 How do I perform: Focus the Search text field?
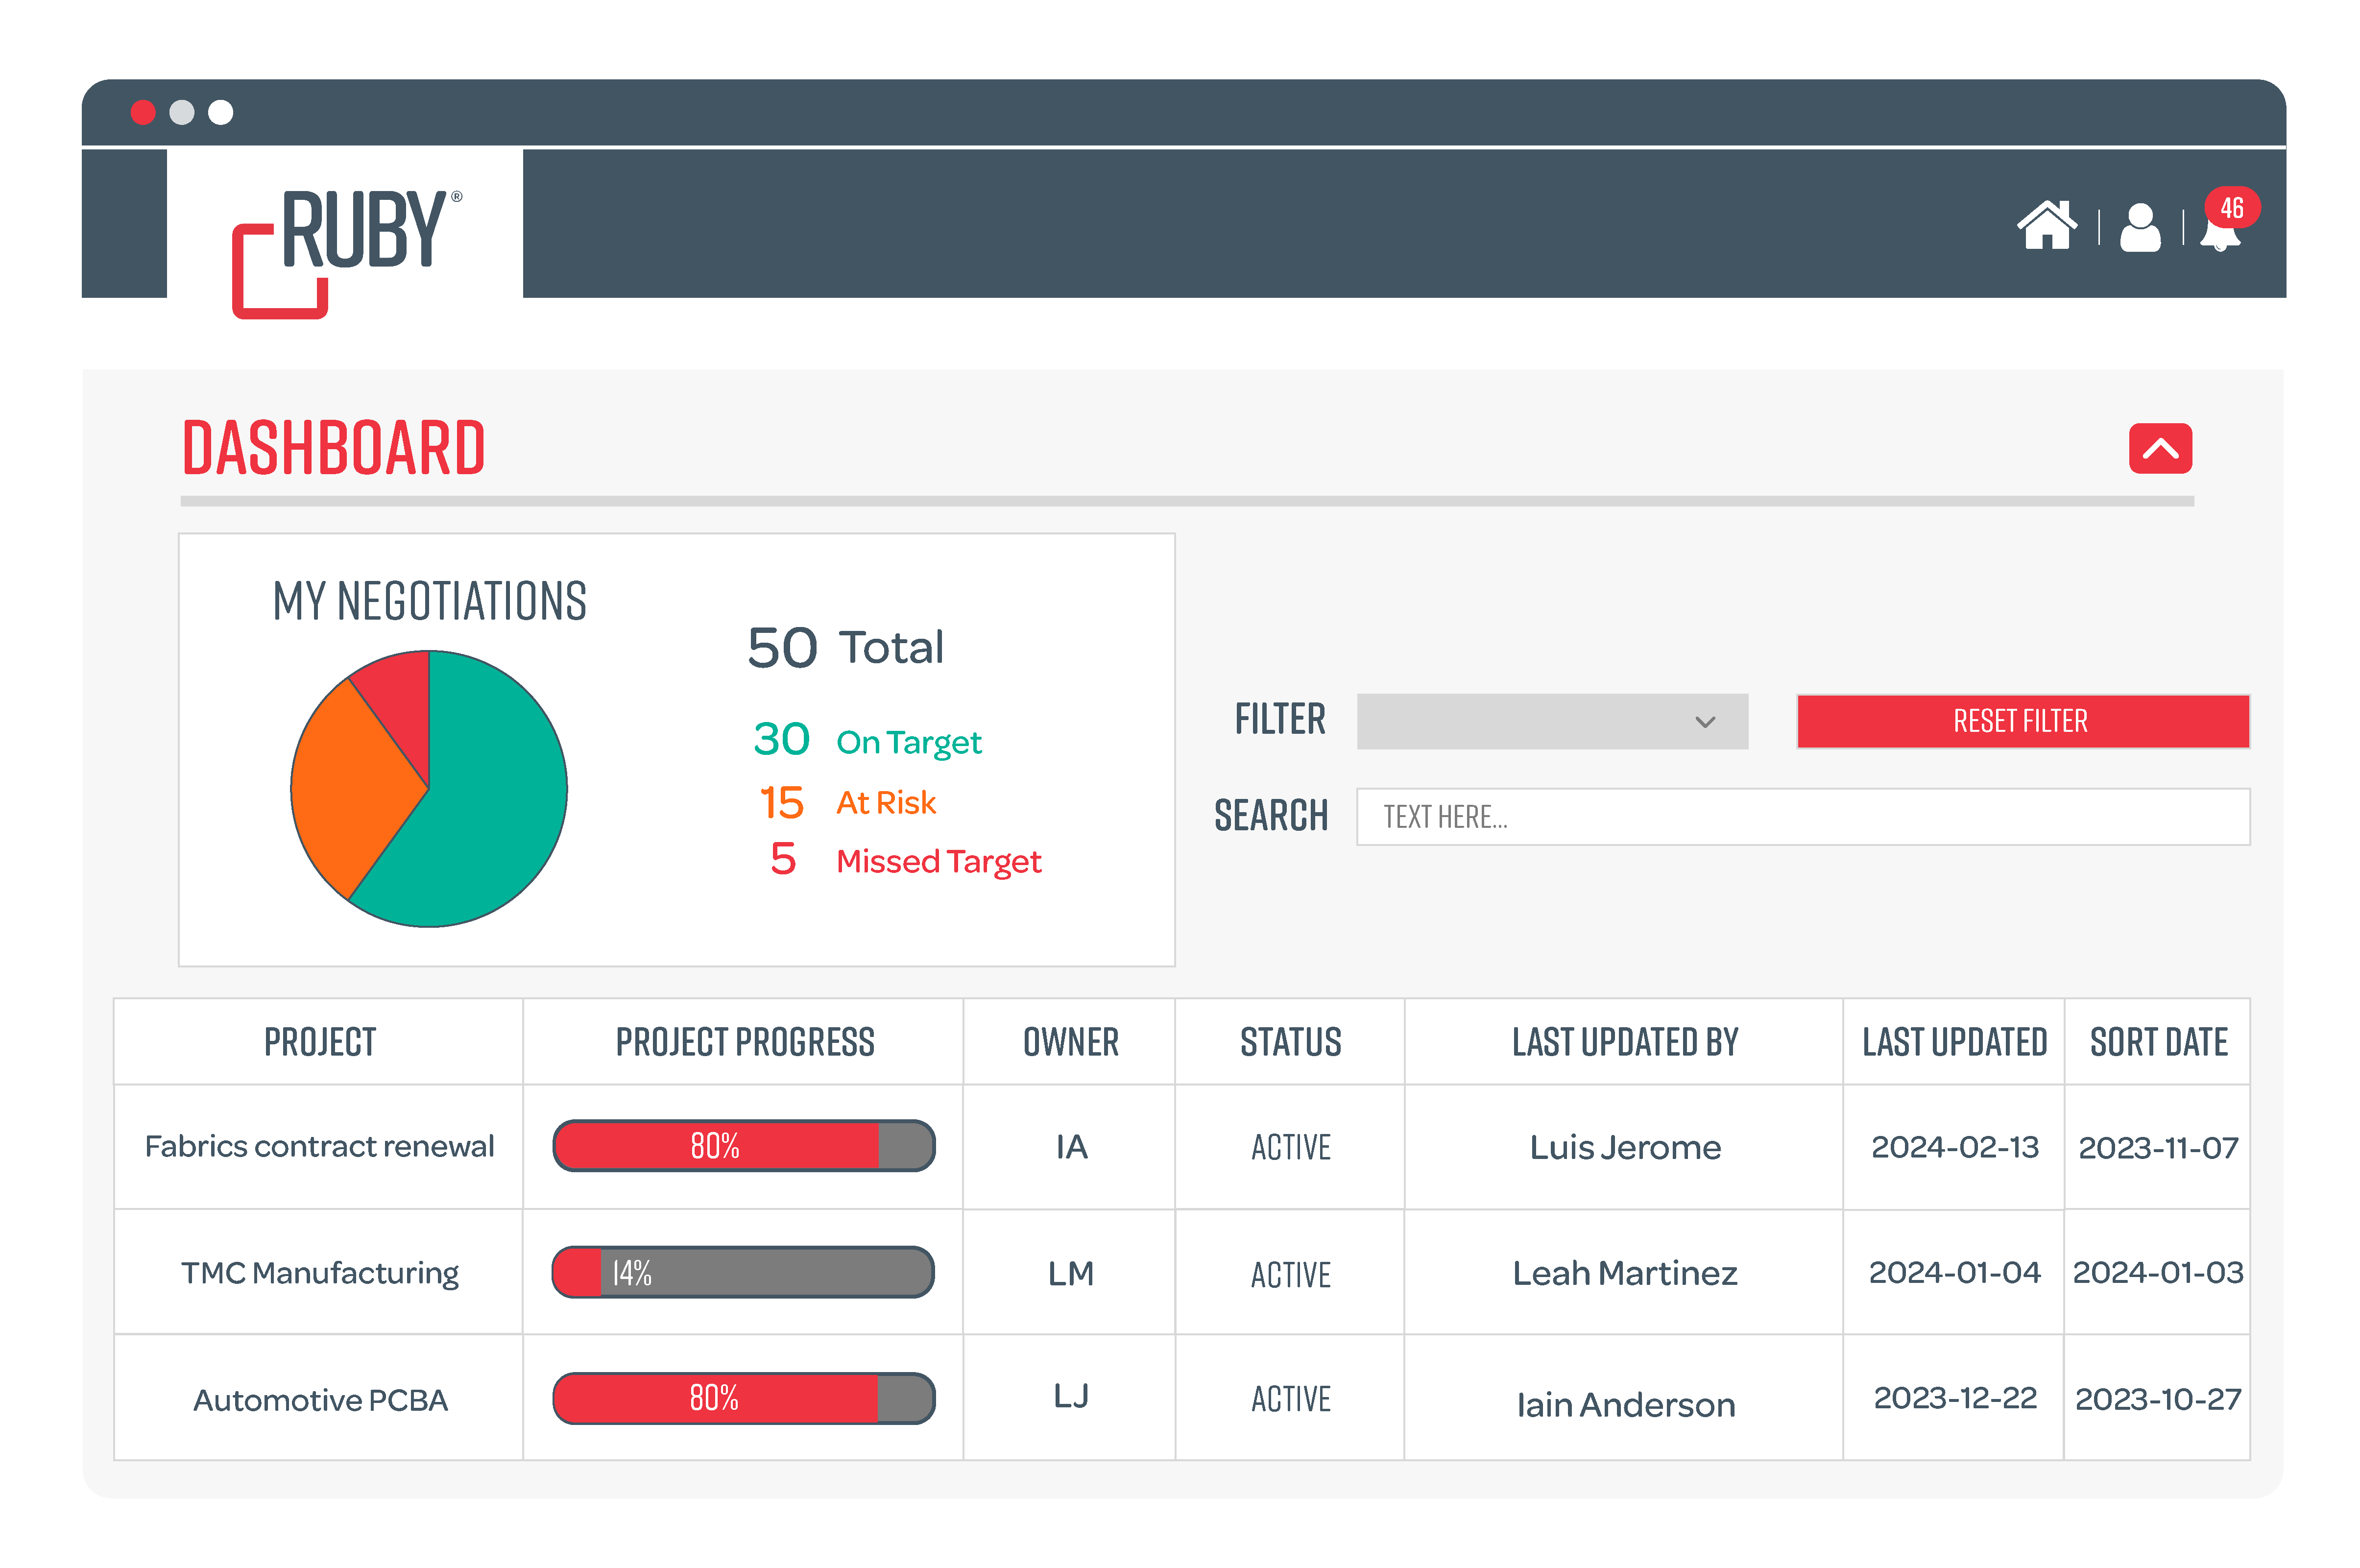[1800, 817]
